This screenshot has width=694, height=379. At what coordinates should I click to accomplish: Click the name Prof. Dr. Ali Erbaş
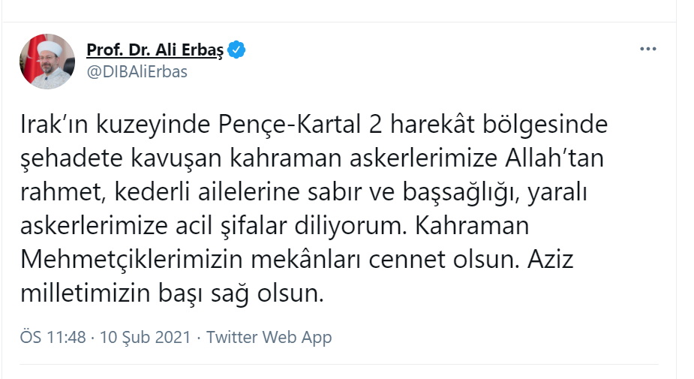[x=156, y=50]
